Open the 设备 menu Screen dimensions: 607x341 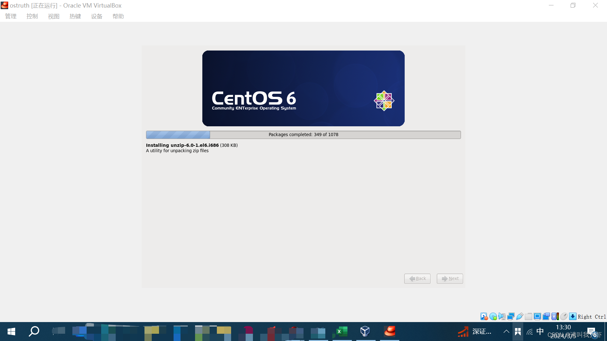(97, 16)
